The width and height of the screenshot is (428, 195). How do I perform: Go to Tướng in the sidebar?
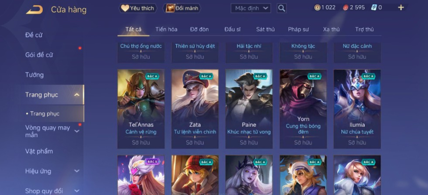coord(34,75)
